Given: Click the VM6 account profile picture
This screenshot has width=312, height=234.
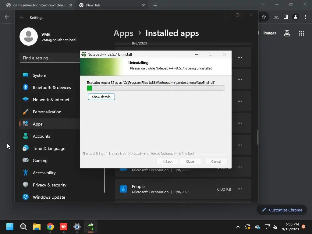Looking at the screenshot, I should click(x=29, y=37).
